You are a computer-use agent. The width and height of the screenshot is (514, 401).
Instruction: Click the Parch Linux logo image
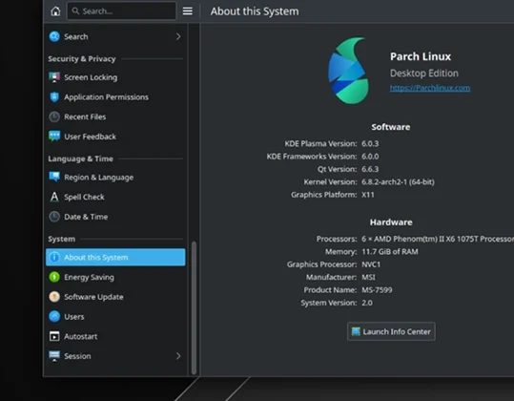[349, 71]
